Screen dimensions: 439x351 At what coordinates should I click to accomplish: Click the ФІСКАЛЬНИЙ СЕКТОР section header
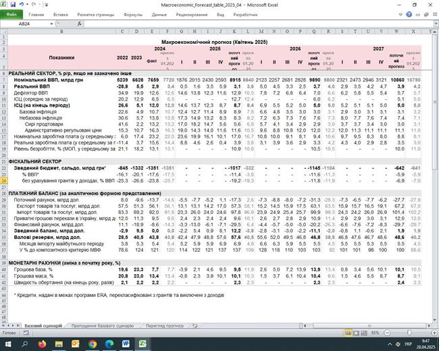[x=34, y=161]
